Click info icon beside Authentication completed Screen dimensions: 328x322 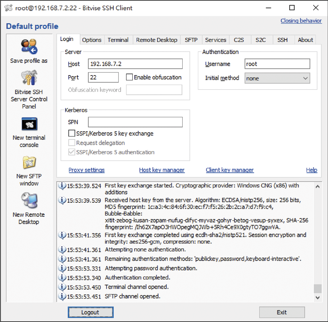[62, 278]
